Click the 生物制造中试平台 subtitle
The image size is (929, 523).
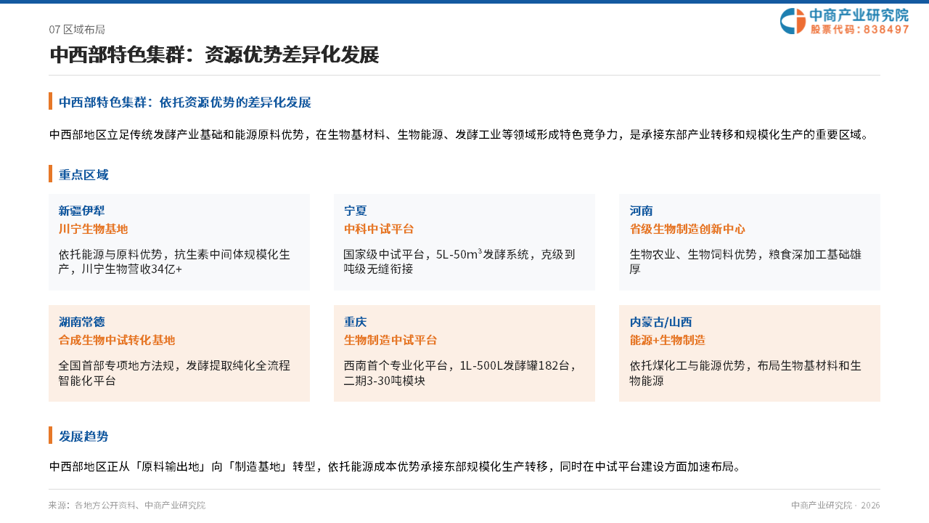[x=390, y=340]
